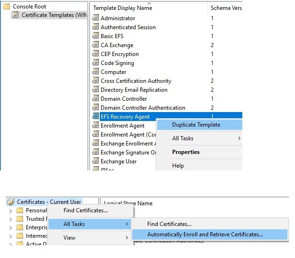Choose Duplicate Template from context menu

click(x=196, y=125)
